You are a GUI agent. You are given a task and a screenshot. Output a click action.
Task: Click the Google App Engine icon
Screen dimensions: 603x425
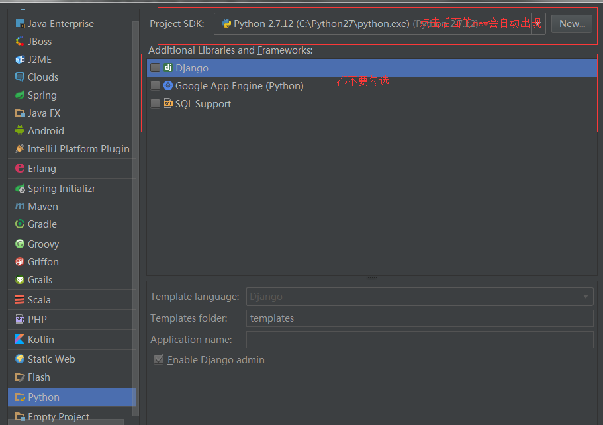168,85
